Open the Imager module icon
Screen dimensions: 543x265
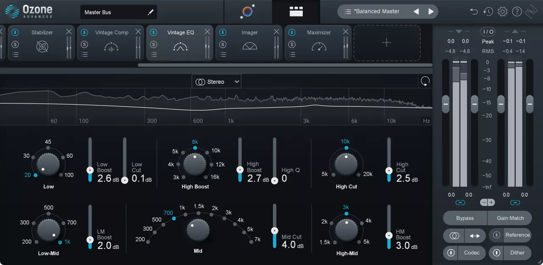[250, 47]
